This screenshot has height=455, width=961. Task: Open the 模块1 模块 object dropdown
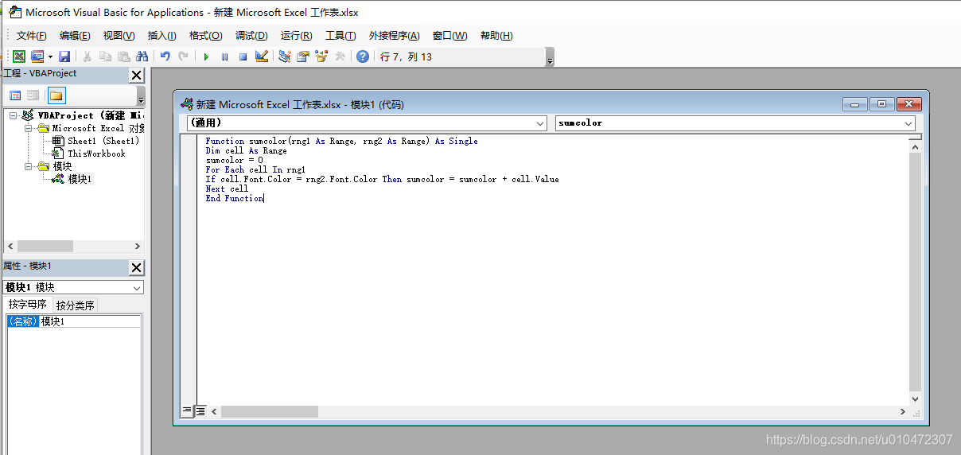[137, 287]
